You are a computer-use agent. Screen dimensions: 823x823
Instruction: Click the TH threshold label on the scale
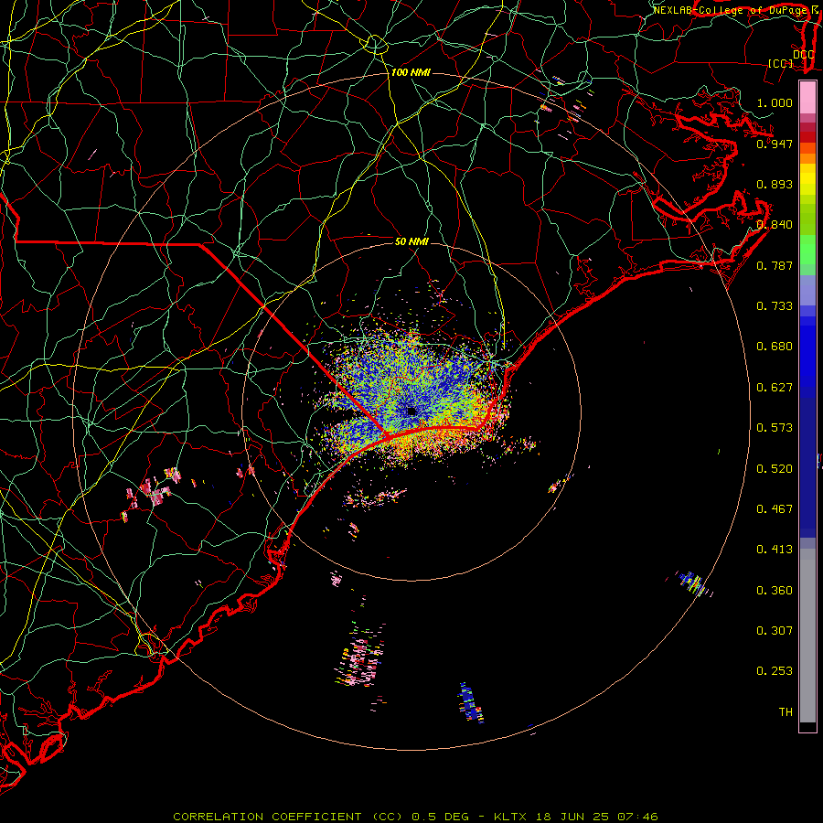pos(786,712)
